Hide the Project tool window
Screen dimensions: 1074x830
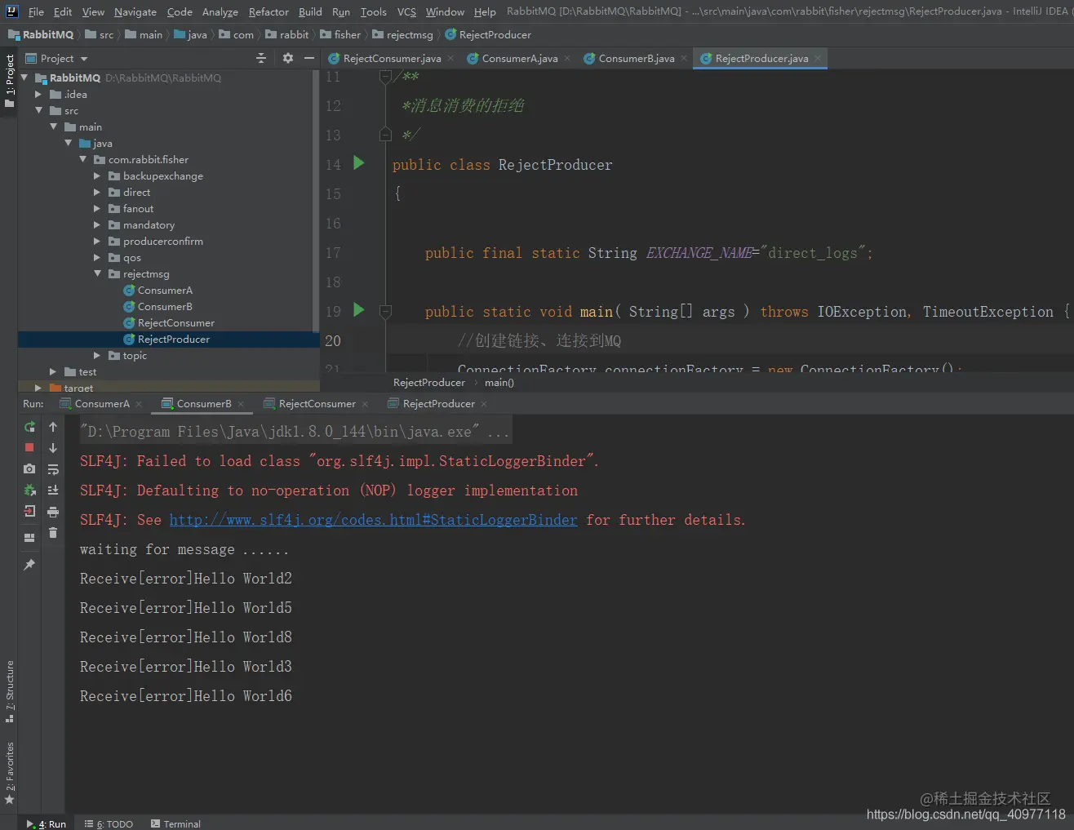(309, 58)
